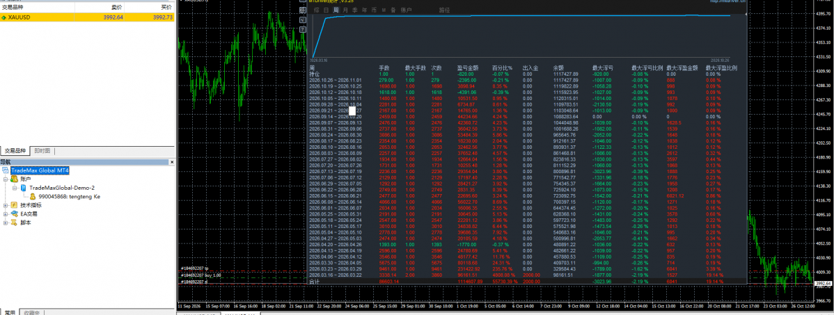
Task: Expand the 脚本 scripts node
Action: (x=6, y=223)
